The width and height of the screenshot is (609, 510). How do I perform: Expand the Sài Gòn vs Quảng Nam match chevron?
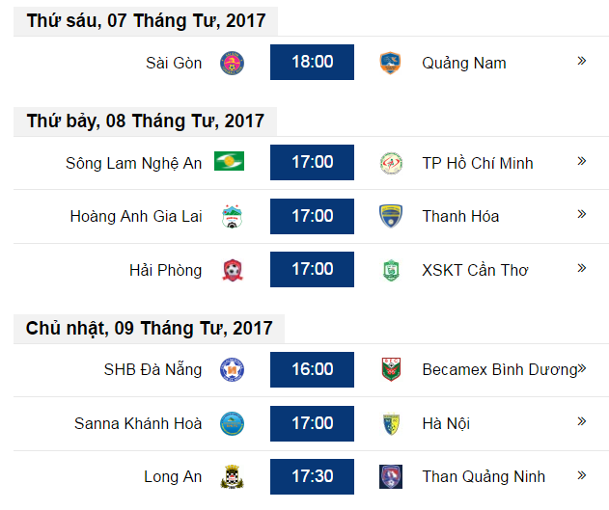click(581, 61)
